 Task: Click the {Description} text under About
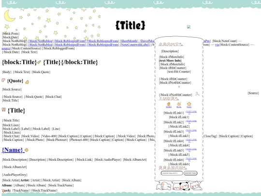170,51
